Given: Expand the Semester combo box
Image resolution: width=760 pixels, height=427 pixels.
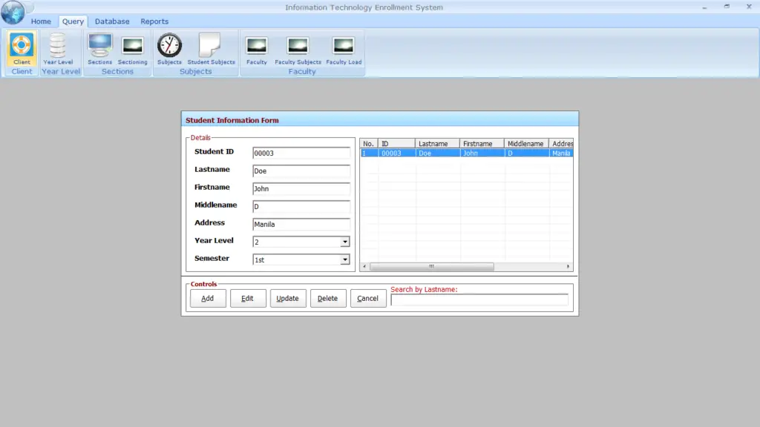Looking at the screenshot, I should coord(344,259).
